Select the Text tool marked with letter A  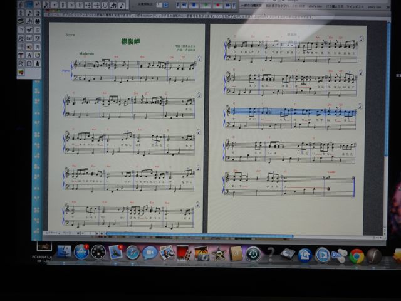tap(29, 55)
